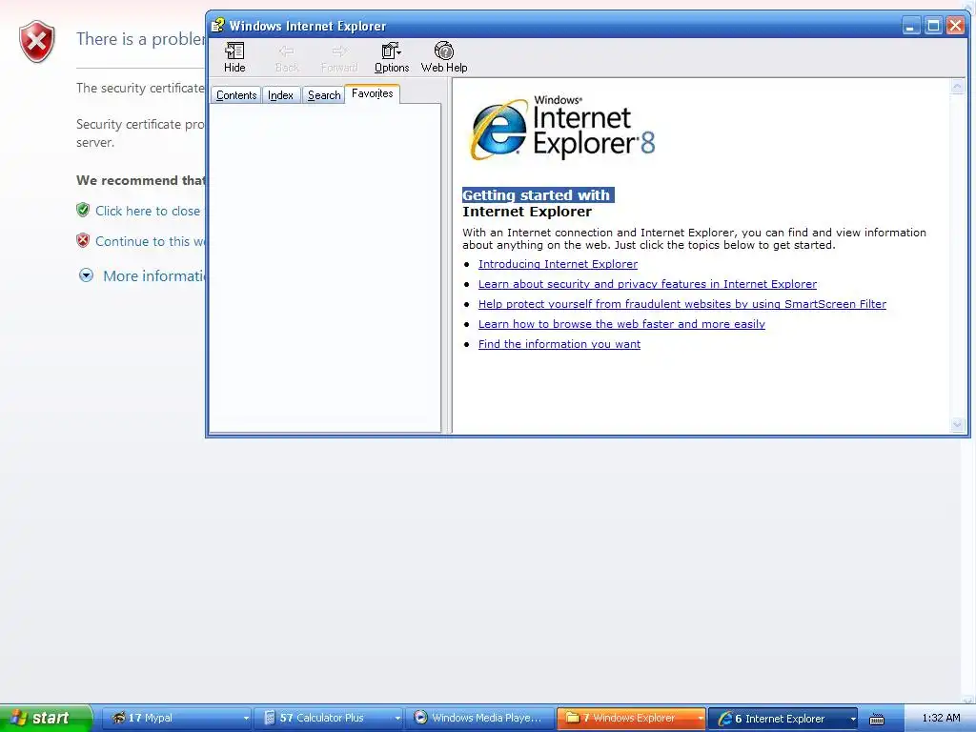Open browse the web faster link
This screenshot has height=732, width=976.
[621, 324]
